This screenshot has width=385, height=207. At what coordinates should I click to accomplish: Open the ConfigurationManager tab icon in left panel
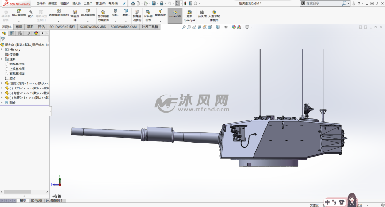click(20, 33)
